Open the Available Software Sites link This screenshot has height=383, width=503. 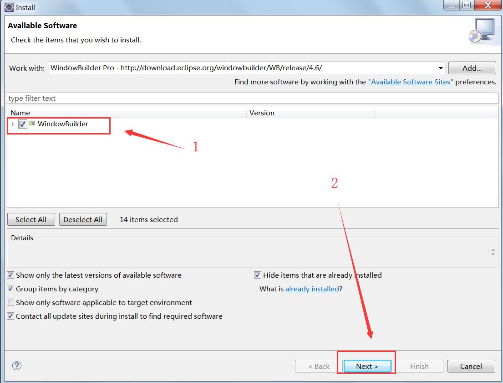[x=410, y=82]
